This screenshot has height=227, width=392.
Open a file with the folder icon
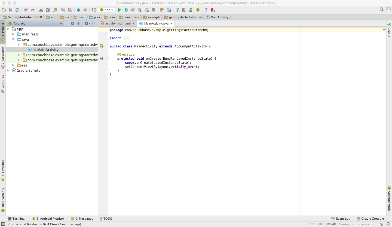coord(4,10)
